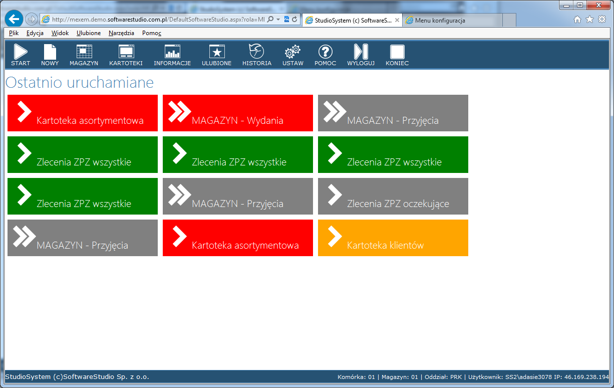Open the Widok menu

click(60, 33)
